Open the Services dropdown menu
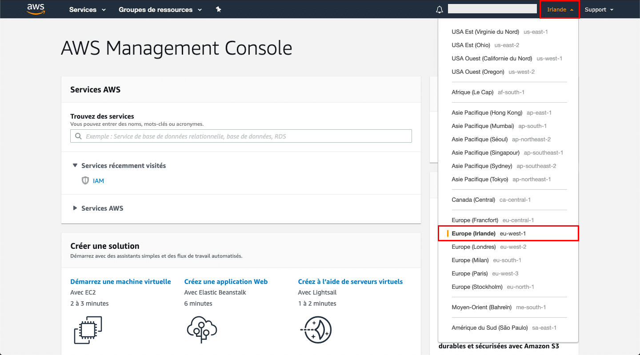This screenshot has width=640, height=355. coord(88,9)
